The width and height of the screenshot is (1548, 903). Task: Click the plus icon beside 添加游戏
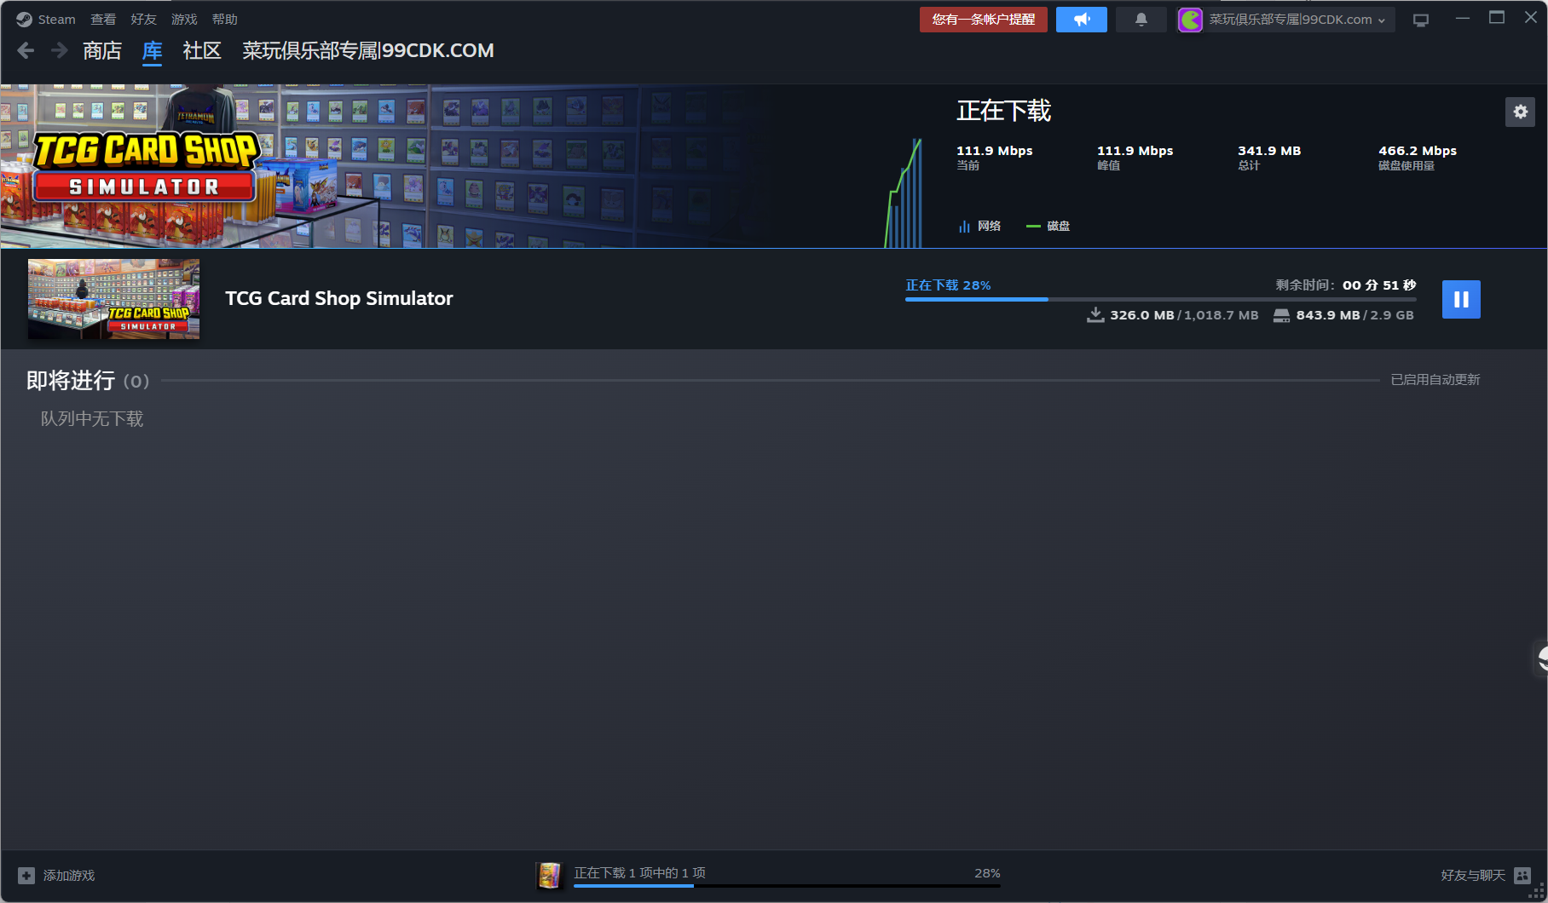click(x=26, y=876)
